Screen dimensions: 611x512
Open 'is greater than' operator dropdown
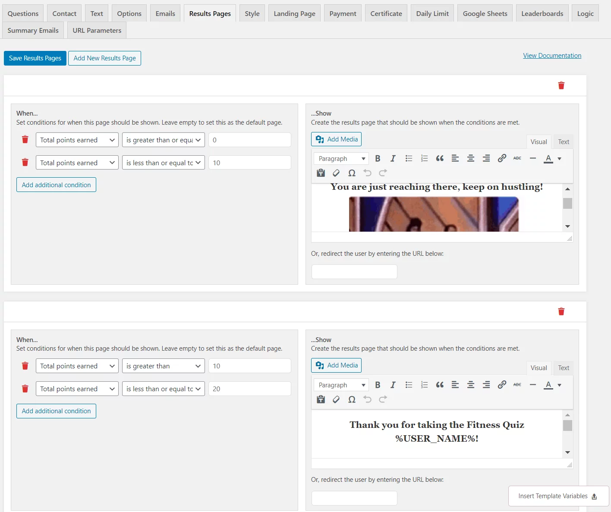tap(163, 366)
